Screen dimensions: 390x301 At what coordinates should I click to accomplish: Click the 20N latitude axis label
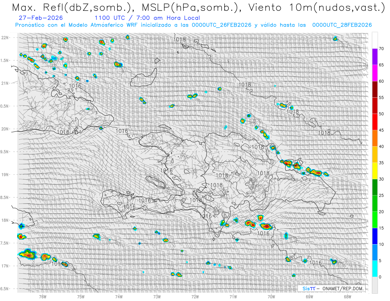pos(5,129)
